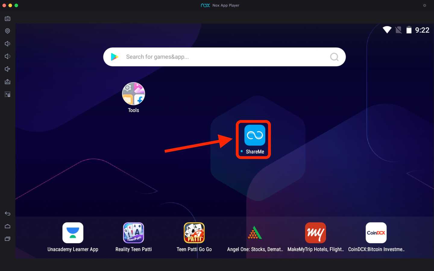Close the Nox App Player window
Screen dimensions: 434x271
tap(4, 5)
